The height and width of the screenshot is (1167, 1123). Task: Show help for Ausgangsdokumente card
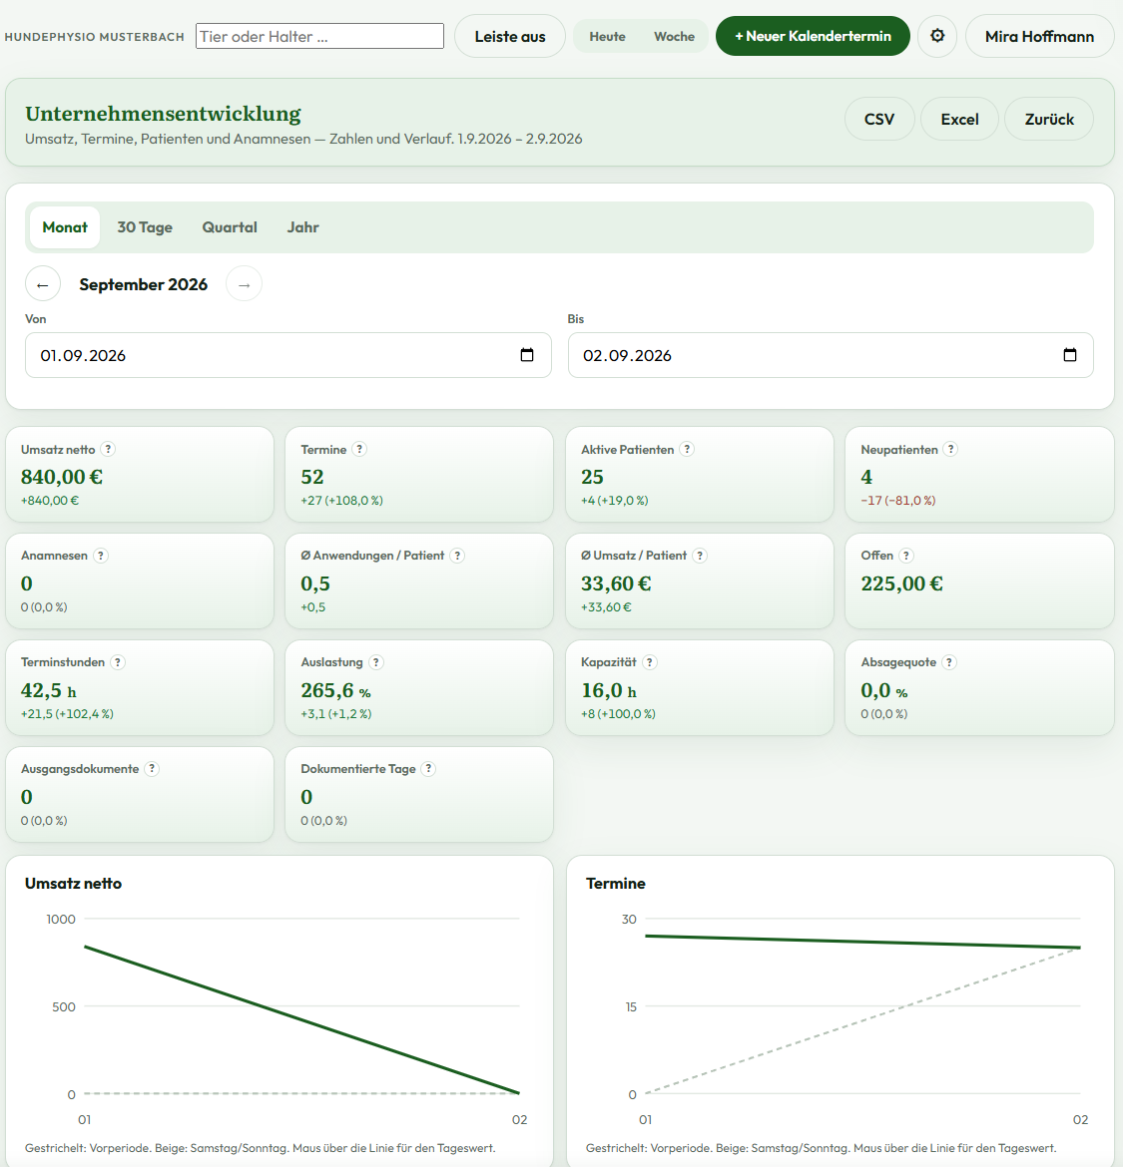[x=152, y=768]
